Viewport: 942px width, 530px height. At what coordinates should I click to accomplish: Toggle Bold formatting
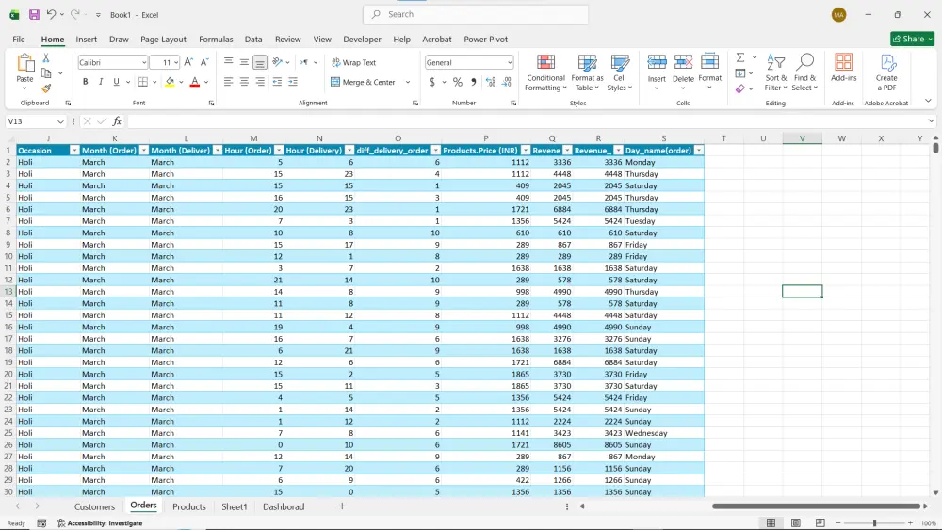click(x=86, y=82)
